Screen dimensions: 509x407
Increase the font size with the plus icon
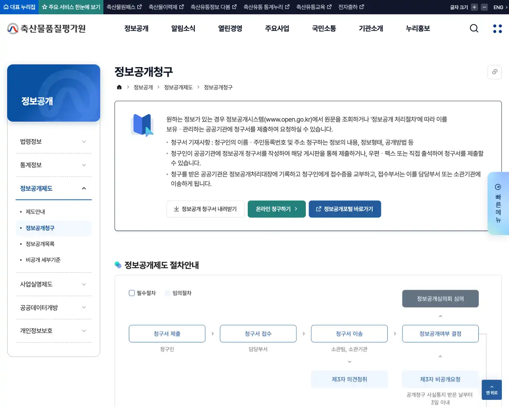[x=474, y=7]
